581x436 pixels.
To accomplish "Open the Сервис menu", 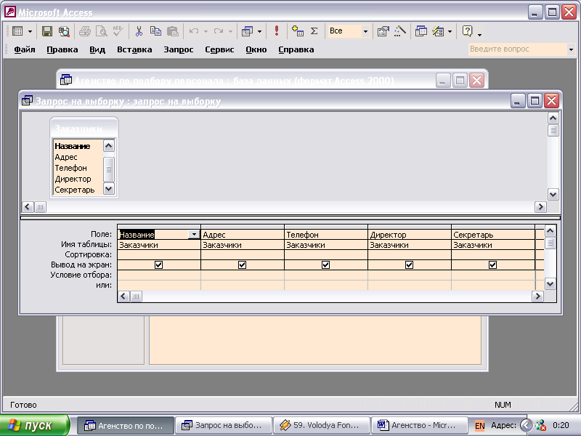I will point(219,49).
